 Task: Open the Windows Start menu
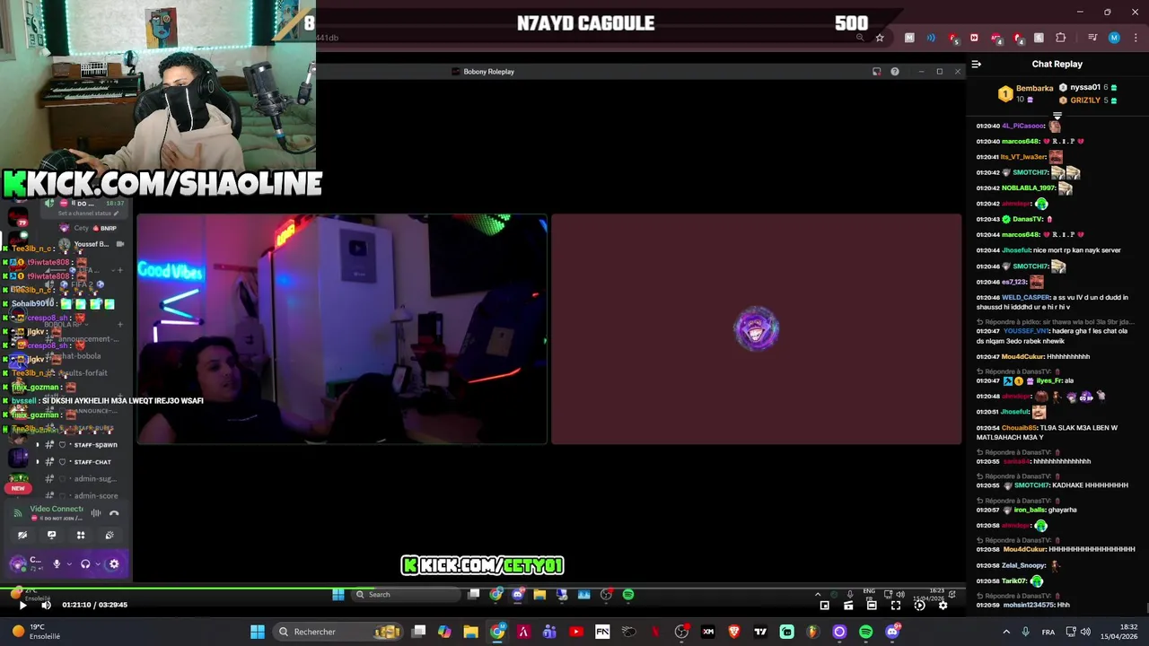(x=258, y=632)
